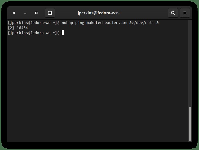Maximize the terminal window
The width and height of the screenshot is (199, 150).
coord(36,13)
